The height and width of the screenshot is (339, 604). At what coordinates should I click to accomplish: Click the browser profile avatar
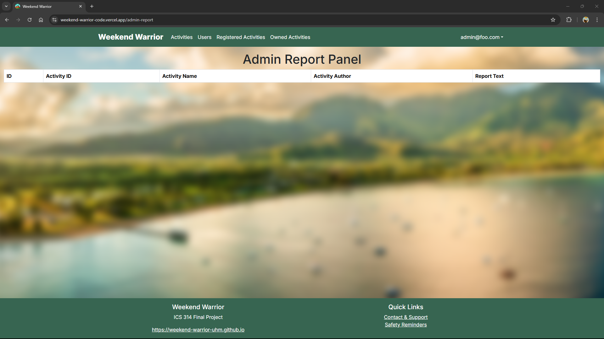[586, 19]
